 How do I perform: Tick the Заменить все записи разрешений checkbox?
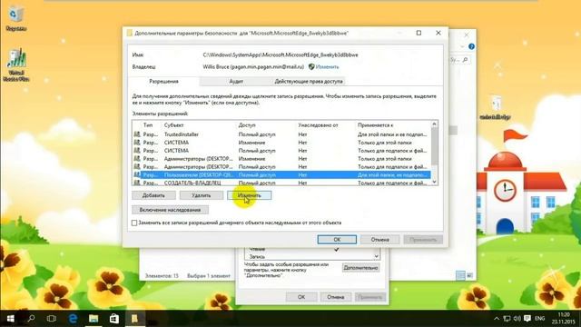[134, 223]
